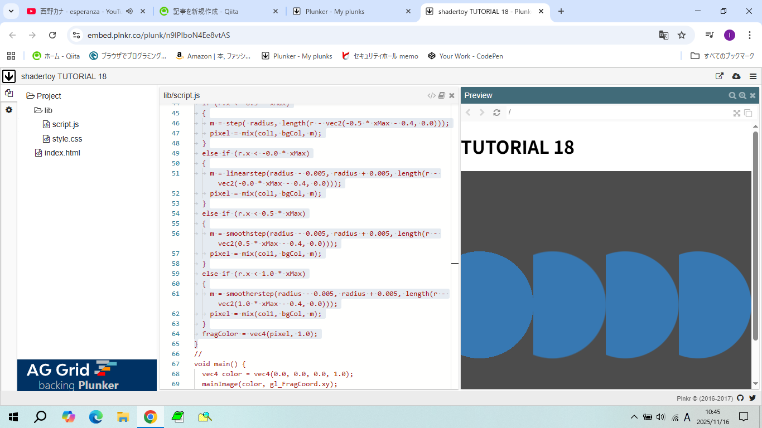
Task: Expand preview to fullscreen
Action: pyautogui.click(x=737, y=113)
